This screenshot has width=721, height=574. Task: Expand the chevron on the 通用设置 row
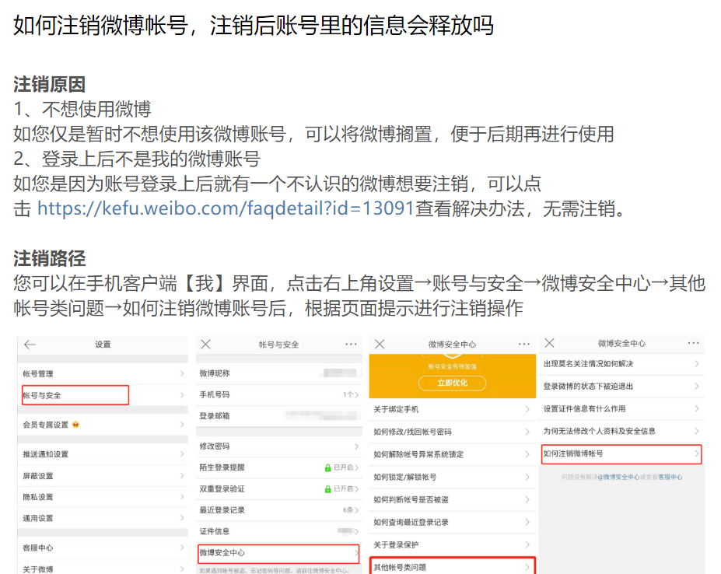coord(182,518)
